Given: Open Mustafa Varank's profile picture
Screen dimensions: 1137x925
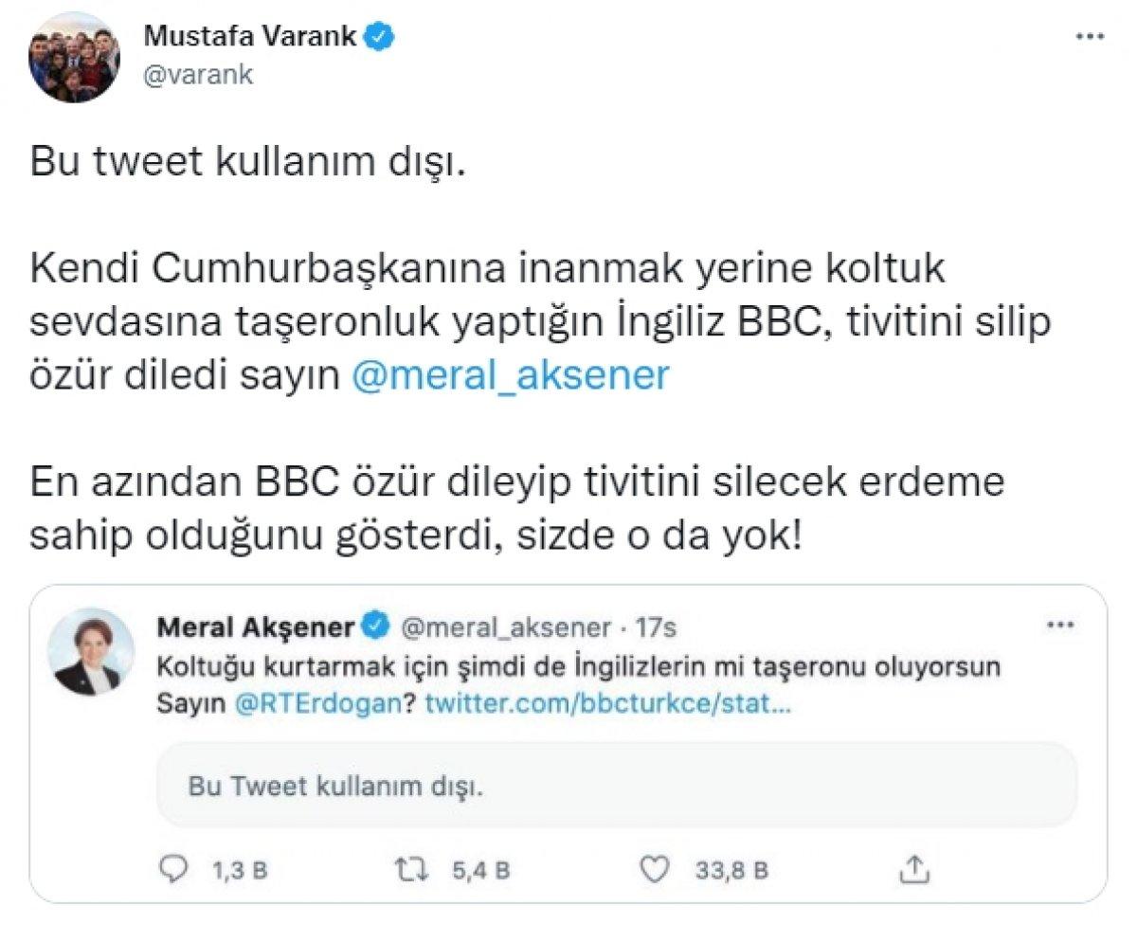Looking at the screenshot, I should (72, 57).
